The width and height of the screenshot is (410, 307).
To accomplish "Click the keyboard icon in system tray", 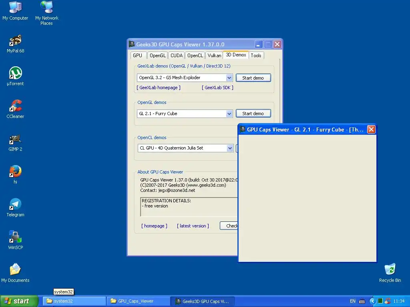I will click(362, 301).
